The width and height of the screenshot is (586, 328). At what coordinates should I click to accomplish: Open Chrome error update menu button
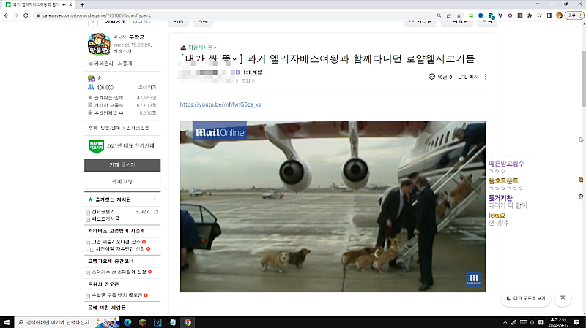(x=574, y=15)
